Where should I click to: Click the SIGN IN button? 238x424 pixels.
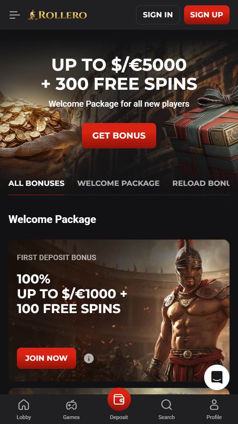[x=158, y=15]
